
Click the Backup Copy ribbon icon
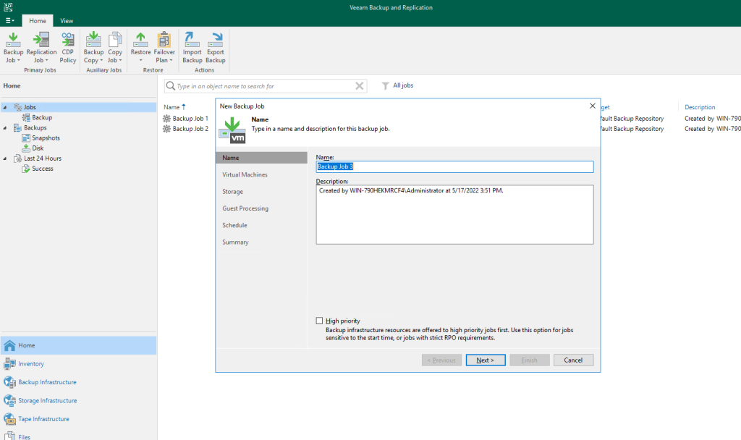pos(93,39)
